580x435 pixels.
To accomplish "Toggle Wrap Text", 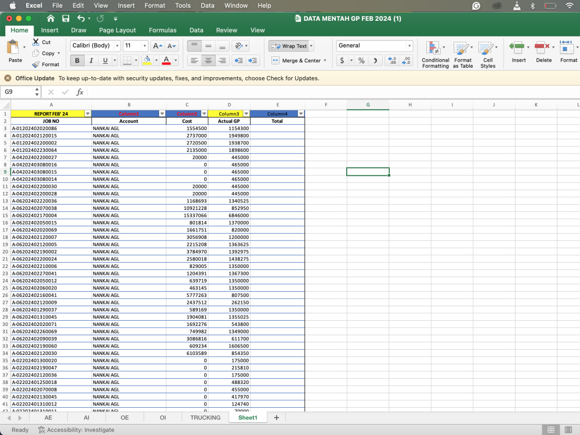I will [289, 46].
